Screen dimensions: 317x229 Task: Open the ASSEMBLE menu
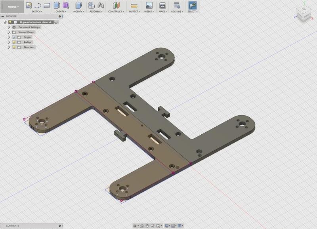(96, 11)
